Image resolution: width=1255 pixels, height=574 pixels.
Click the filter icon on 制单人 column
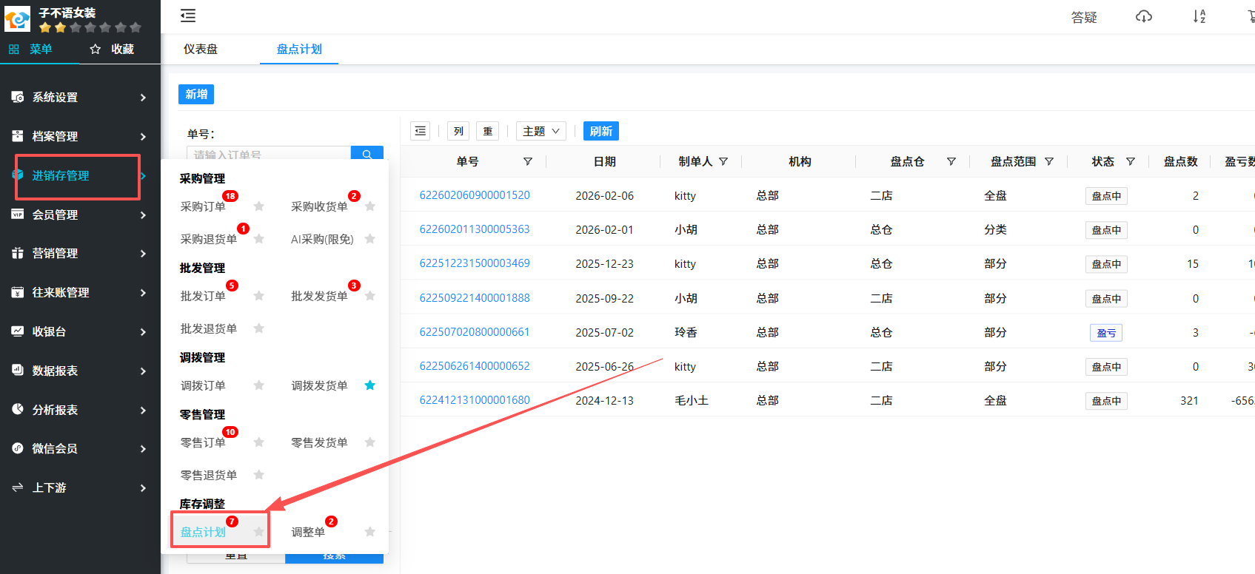pos(723,161)
